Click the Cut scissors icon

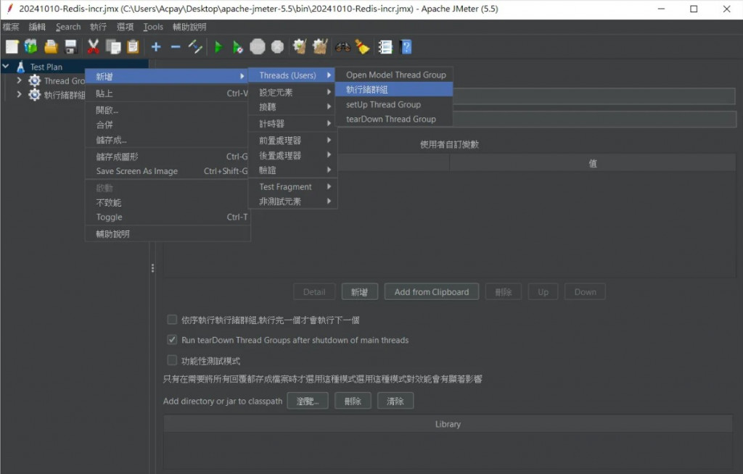93,47
